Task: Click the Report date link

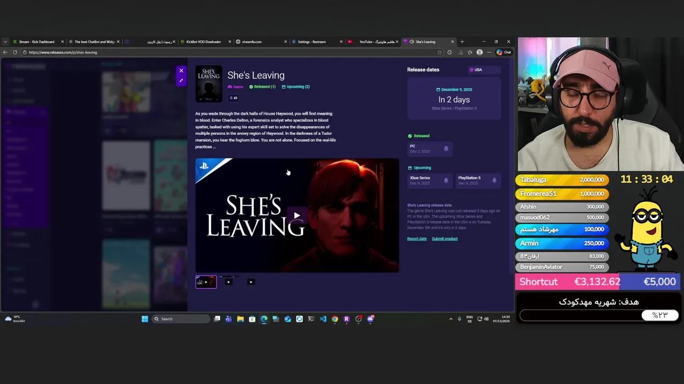Action: tap(417, 238)
